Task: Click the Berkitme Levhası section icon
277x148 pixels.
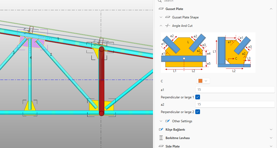Action: click(x=161, y=138)
